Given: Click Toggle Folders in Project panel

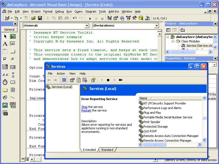Looking at the screenshot, I should [183, 30].
